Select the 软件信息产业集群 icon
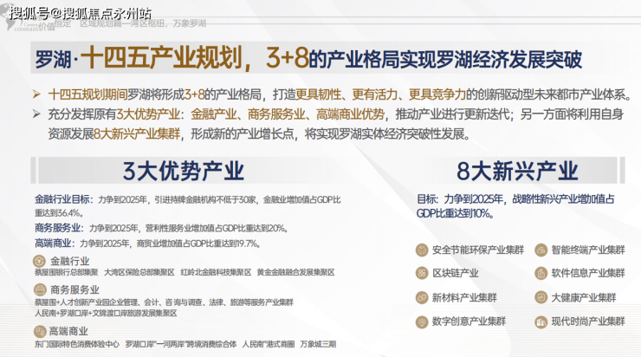The width and height of the screenshot is (641, 357). tap(541, 273)
